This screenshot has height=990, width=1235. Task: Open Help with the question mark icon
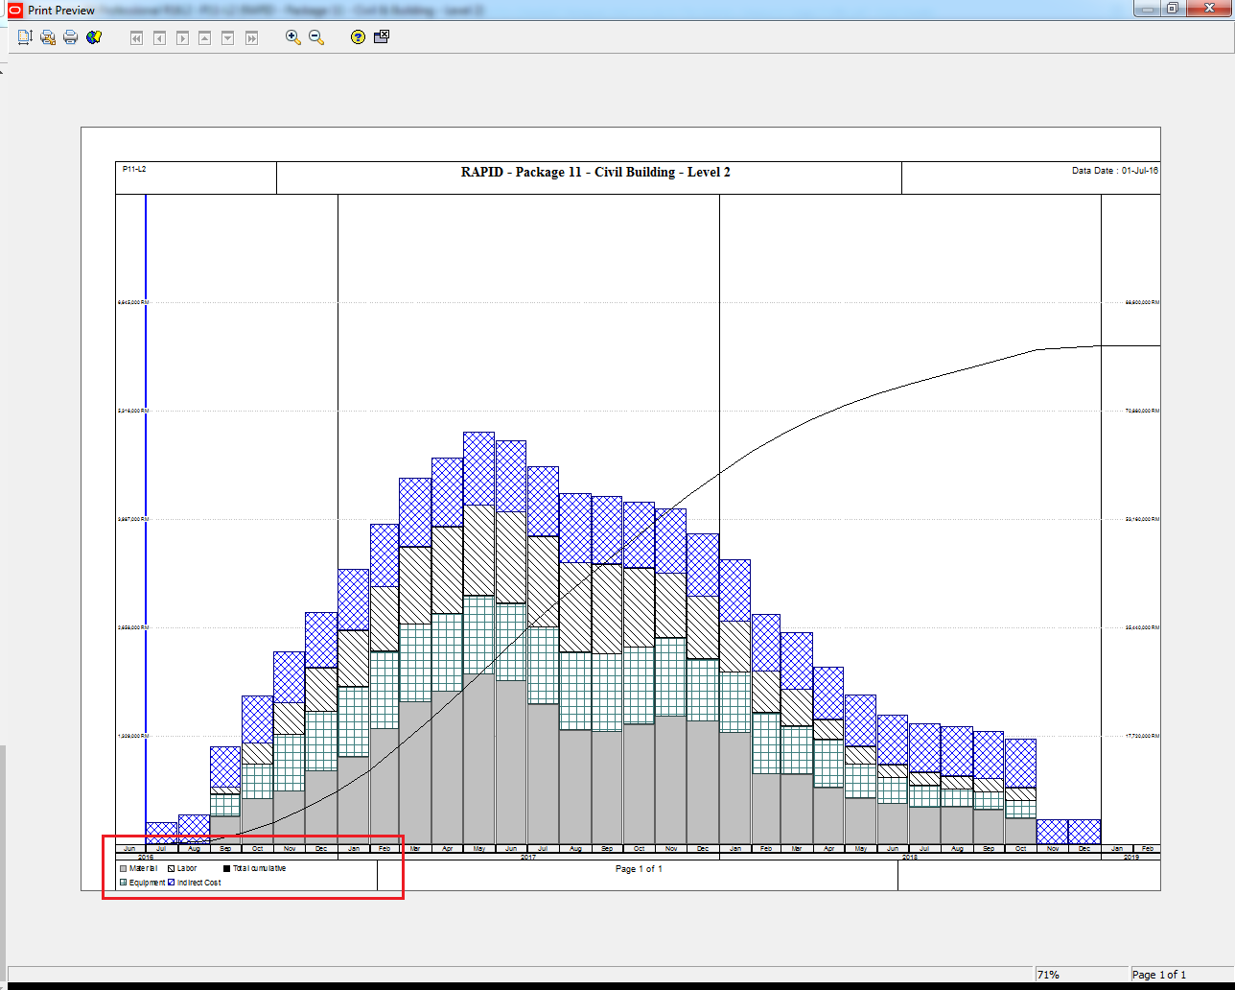pos(358,37)
